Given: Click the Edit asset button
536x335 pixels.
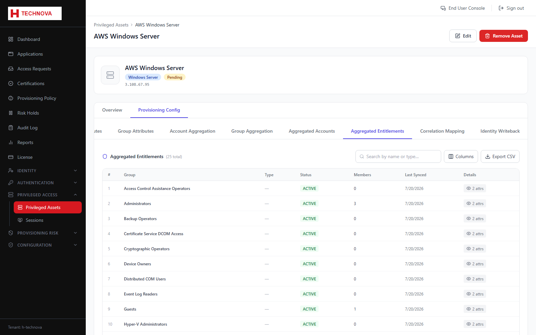Looking at the screenshot, I should click(x=463, y=36).
